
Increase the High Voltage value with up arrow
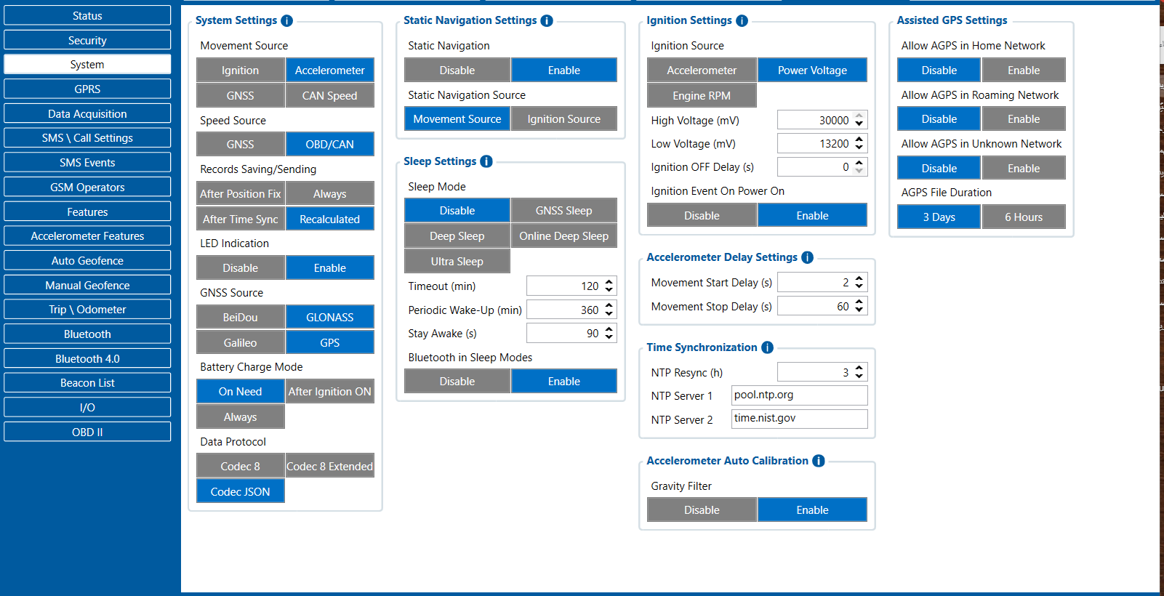coord(859,116)
